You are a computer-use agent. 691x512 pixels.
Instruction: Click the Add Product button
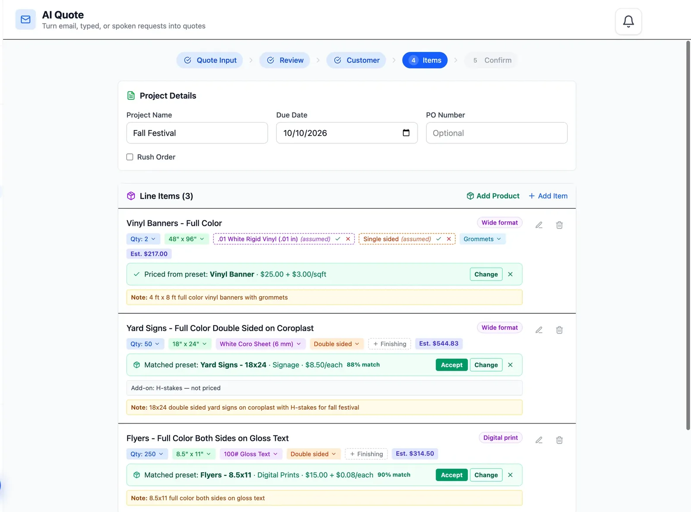click(493, 196)
